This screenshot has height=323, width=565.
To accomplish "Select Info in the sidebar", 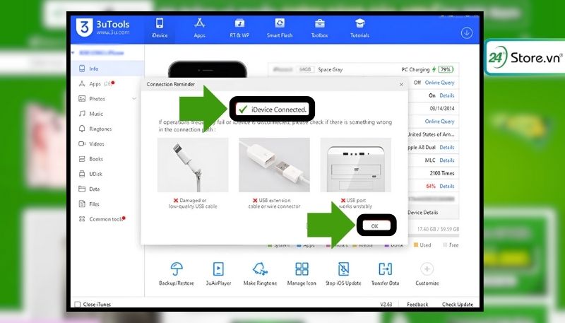I will (x=107, y=69).
